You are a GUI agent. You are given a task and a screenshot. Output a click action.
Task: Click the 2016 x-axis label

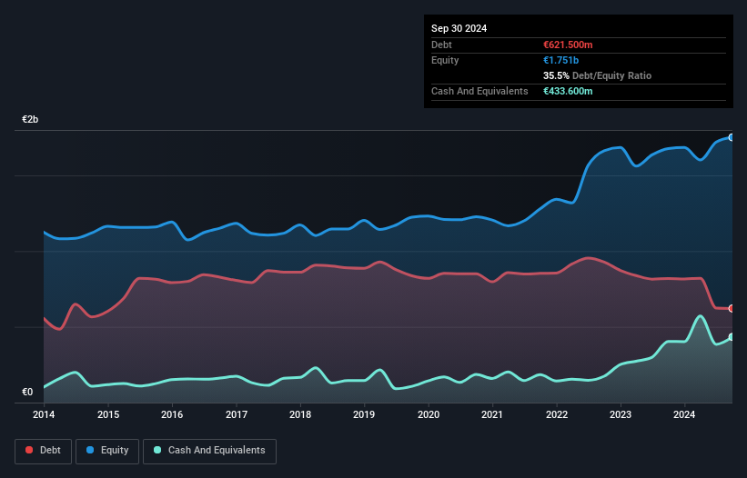point(172,414)
